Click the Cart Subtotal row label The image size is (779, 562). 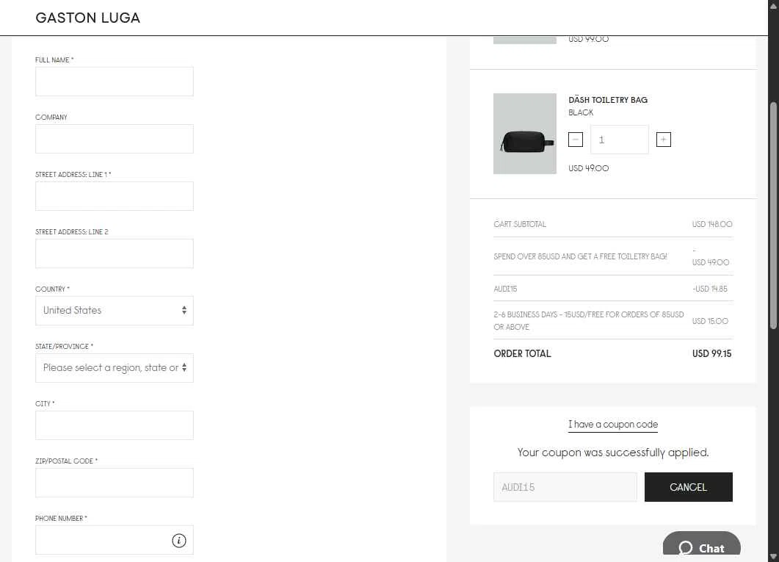520,224
